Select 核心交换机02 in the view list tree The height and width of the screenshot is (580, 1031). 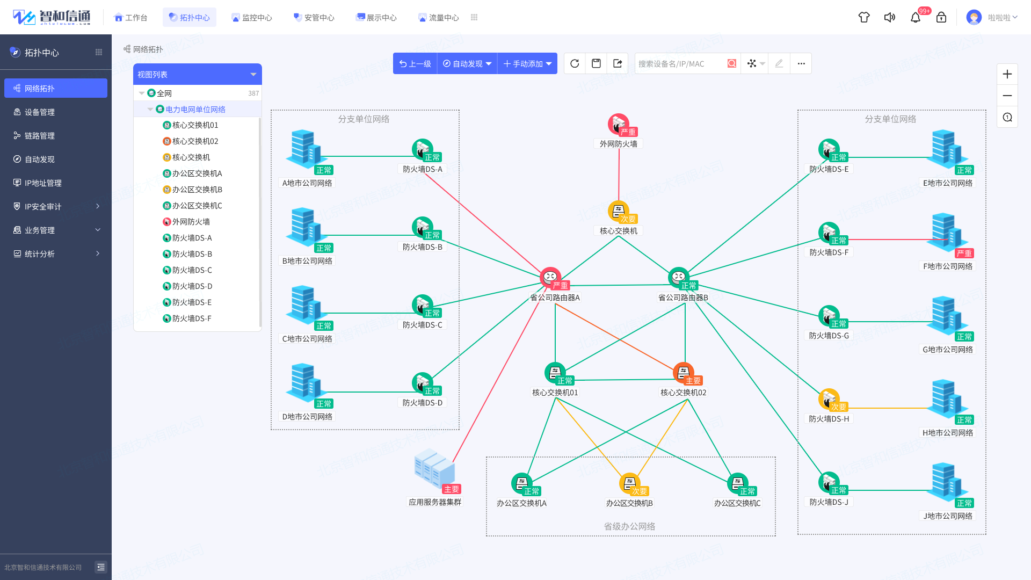click(x=195, y=141)
